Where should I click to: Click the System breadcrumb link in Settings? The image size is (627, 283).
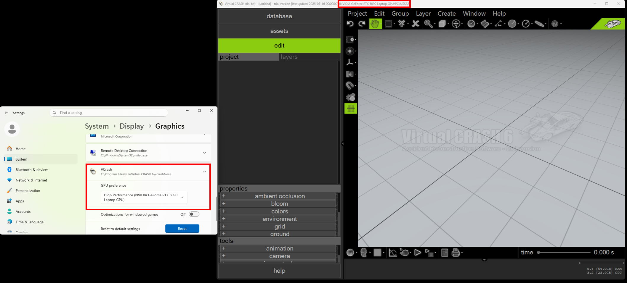97,126
